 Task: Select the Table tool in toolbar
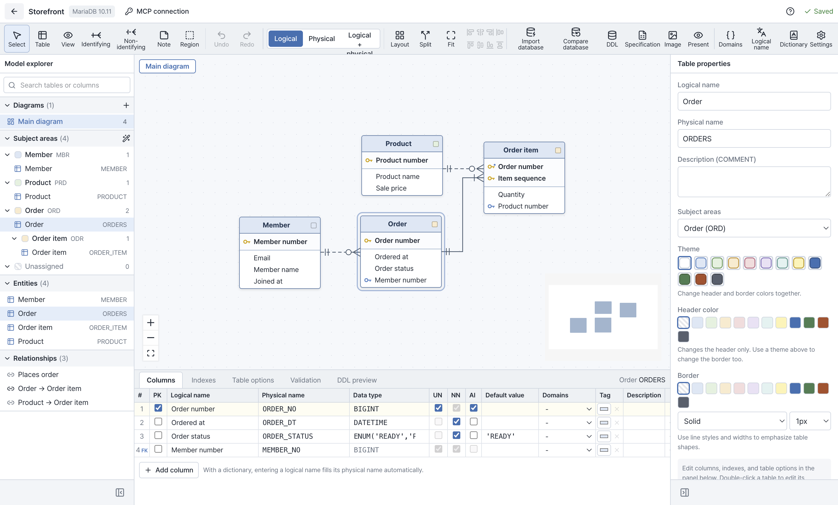tap(42, 39)
